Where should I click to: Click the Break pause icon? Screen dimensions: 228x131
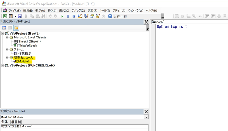(x=68, y=16)
